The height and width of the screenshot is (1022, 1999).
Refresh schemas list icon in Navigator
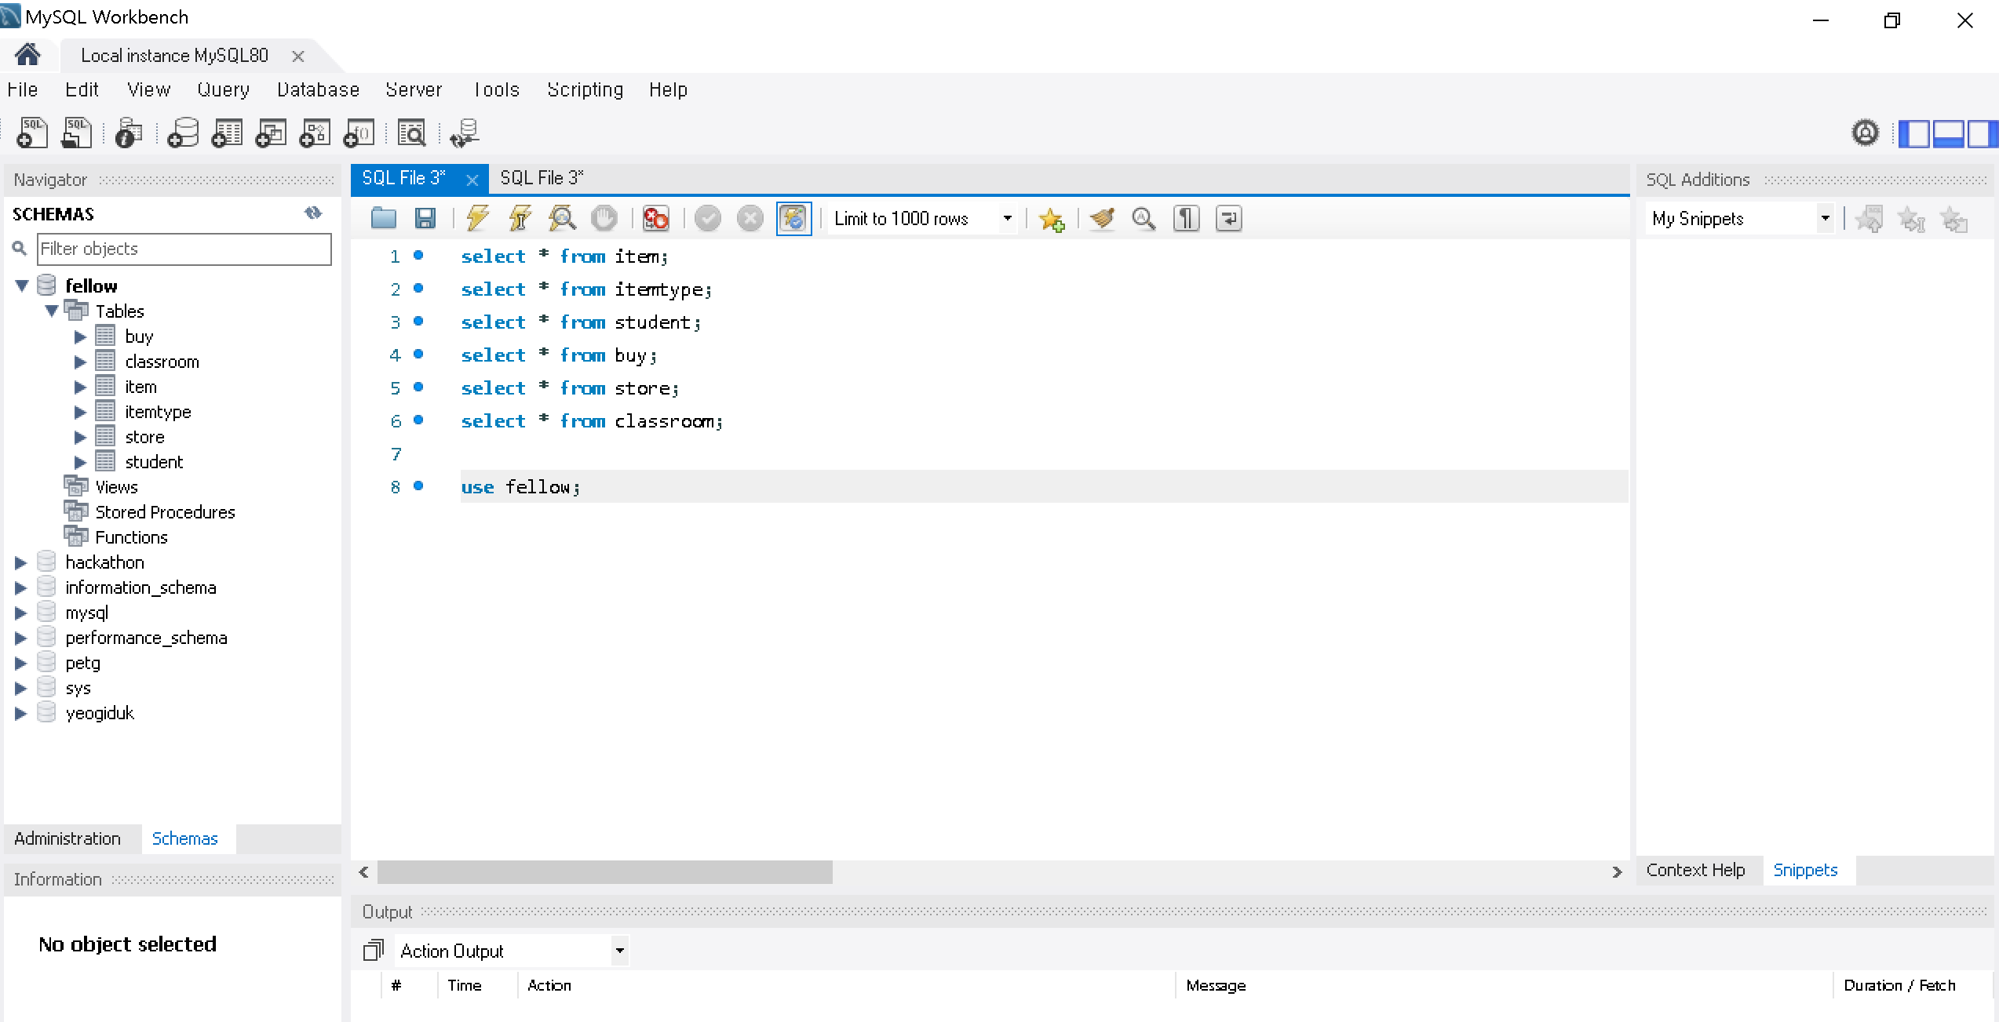[313, 213]
